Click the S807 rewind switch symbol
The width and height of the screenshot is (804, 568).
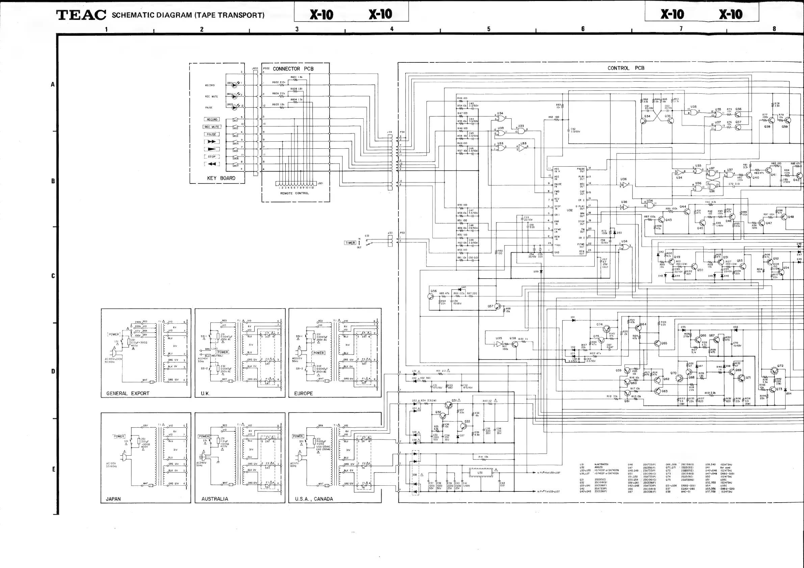[235, 164]
